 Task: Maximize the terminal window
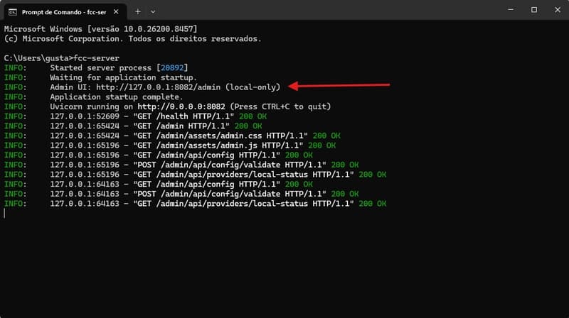534,10
